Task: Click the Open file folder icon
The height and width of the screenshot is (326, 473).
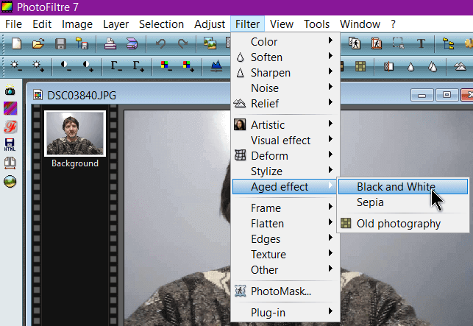Action: [38, 43]
